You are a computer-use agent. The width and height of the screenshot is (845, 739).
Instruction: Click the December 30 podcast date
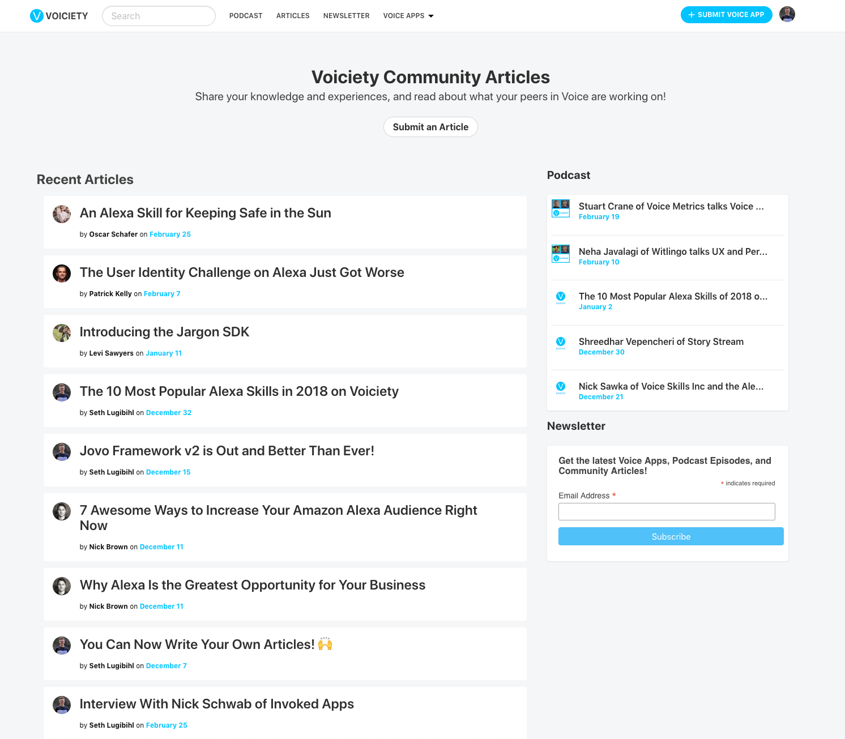click(601, 352)
